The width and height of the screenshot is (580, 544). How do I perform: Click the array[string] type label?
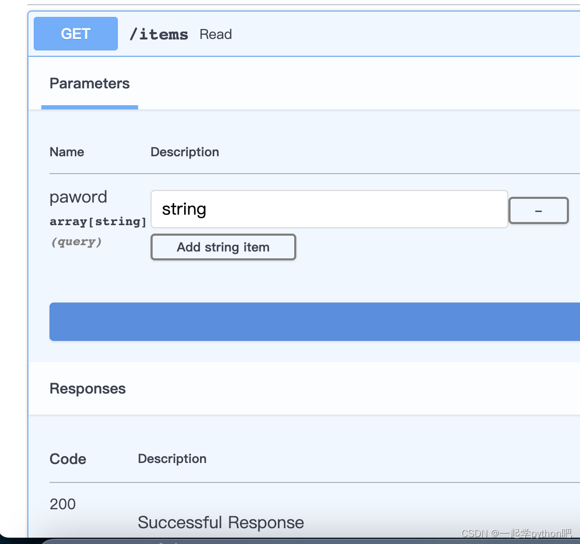98,221
